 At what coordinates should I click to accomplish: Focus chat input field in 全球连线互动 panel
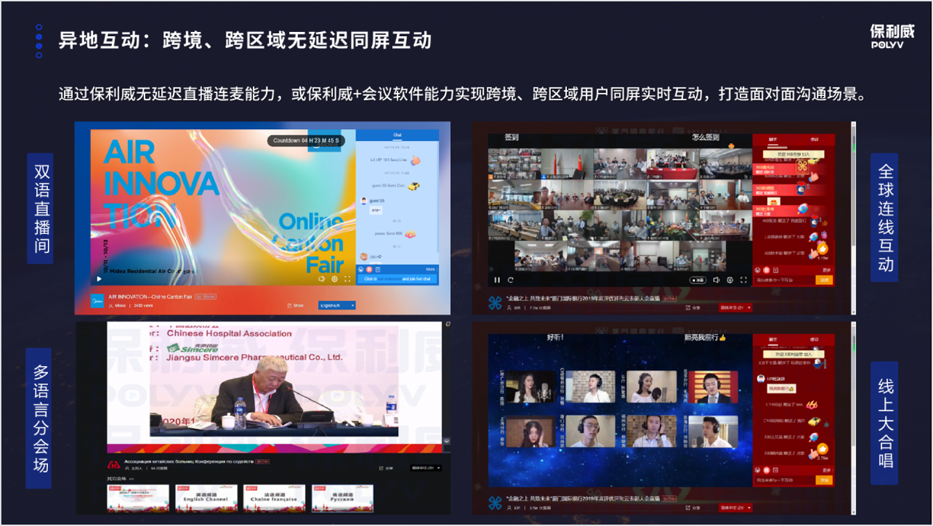[784, 280]
